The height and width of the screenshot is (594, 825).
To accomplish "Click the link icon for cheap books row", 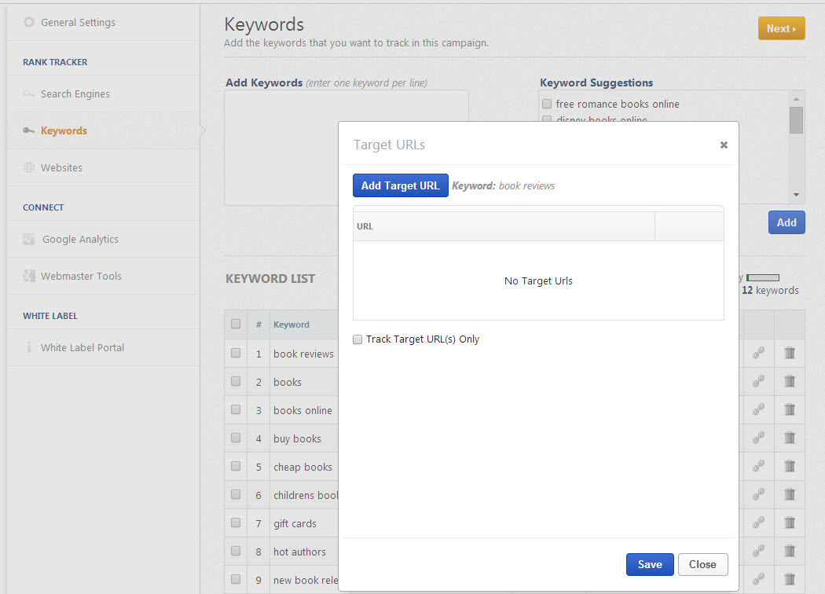I will 758,467.
